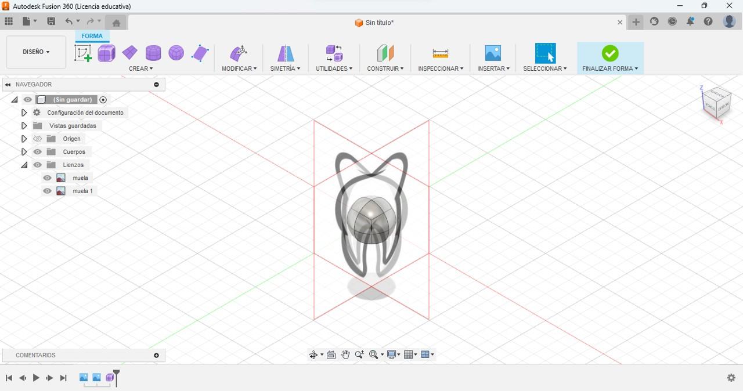This screenshot has height=391, width=743.
Task: Activate the (Sin guardar) component radio button
Action: (x=103, y=100)
